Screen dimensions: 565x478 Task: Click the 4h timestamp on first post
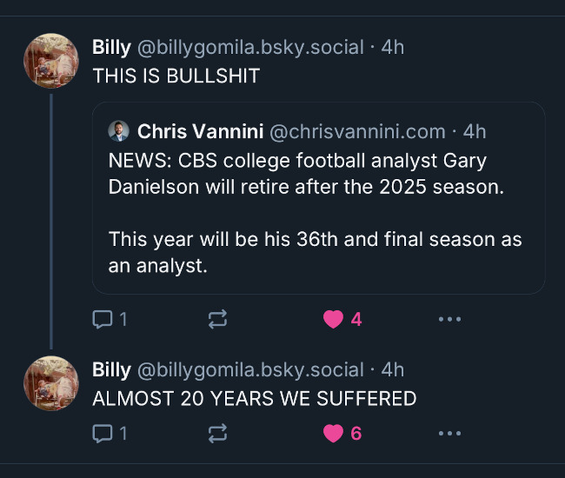(x=393, y=47)
